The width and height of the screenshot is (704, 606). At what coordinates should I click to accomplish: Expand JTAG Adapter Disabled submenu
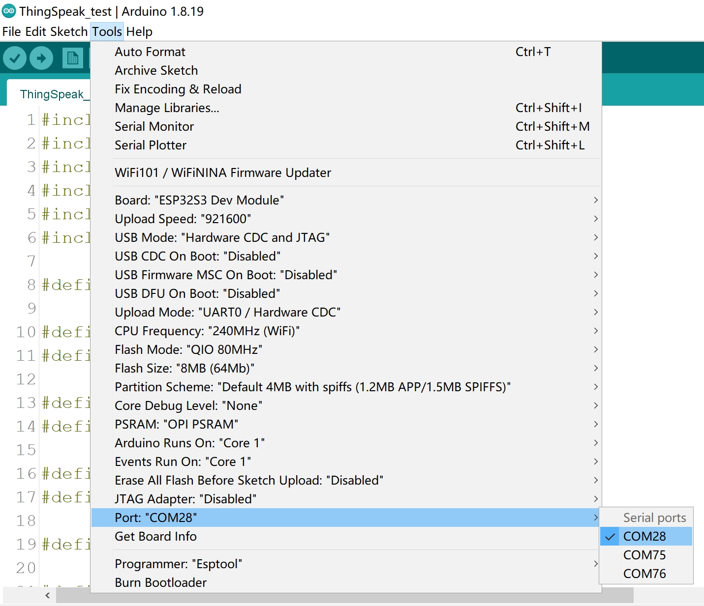[346, 499]
